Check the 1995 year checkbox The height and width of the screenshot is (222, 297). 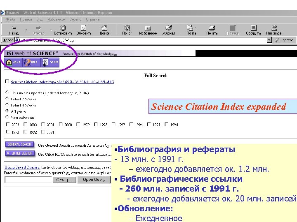148,124
